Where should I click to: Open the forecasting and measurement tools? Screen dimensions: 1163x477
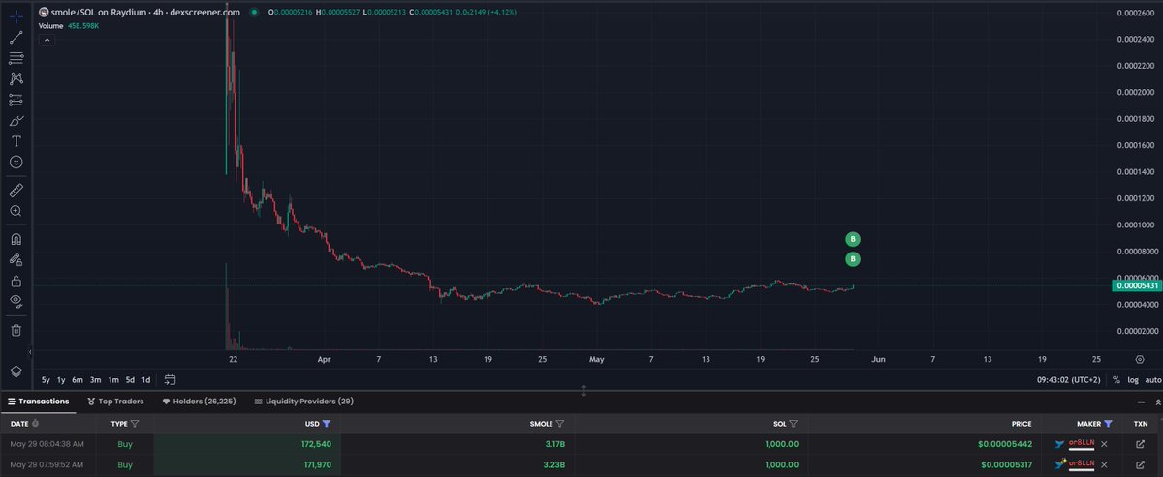[x=16, y=100]
